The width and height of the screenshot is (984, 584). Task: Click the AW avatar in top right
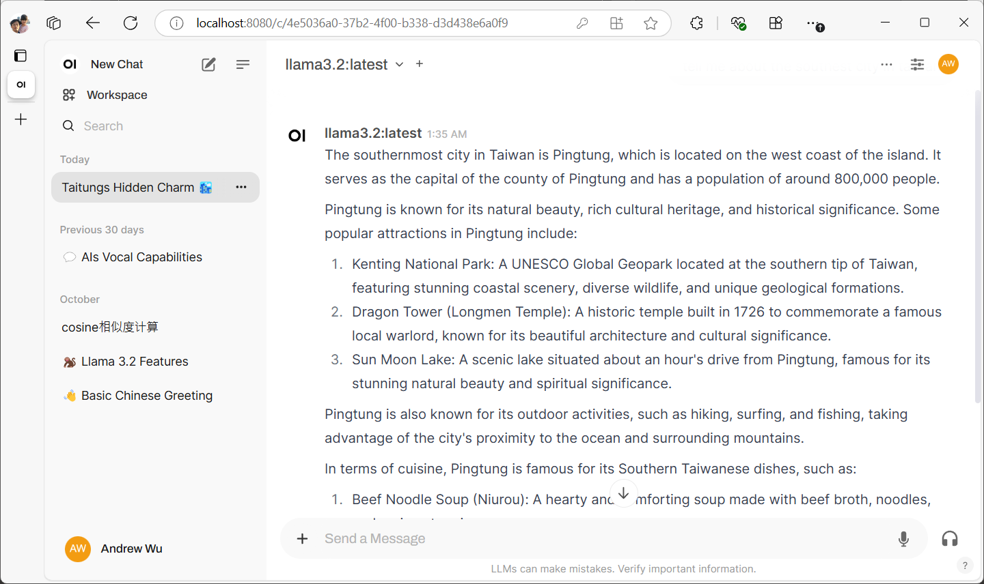948,64
